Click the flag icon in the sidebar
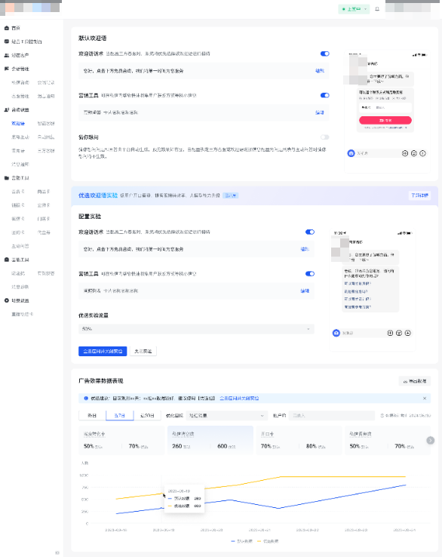The image size is (442, 557). 6,69
